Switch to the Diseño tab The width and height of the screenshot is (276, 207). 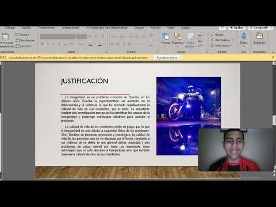click(x=26, y=28)
